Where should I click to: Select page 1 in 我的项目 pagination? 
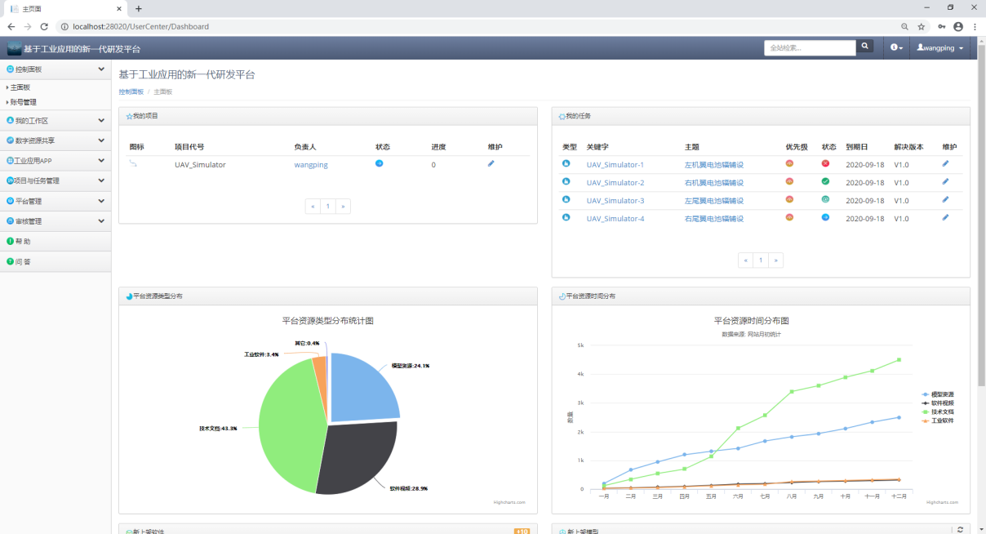tap(328, 207)
